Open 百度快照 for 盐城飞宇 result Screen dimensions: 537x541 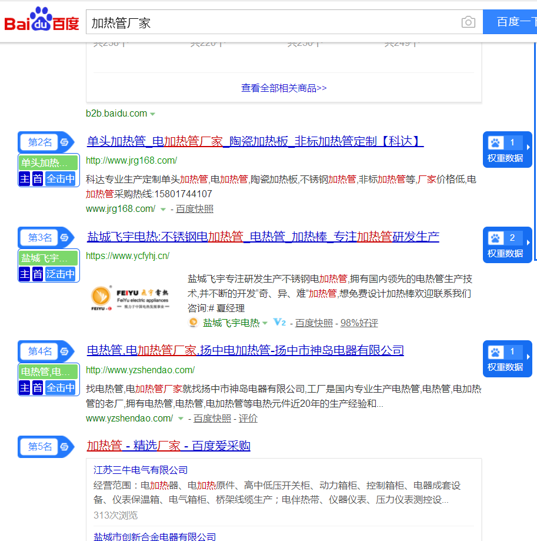pyautogui.click(x=313, y=323)
